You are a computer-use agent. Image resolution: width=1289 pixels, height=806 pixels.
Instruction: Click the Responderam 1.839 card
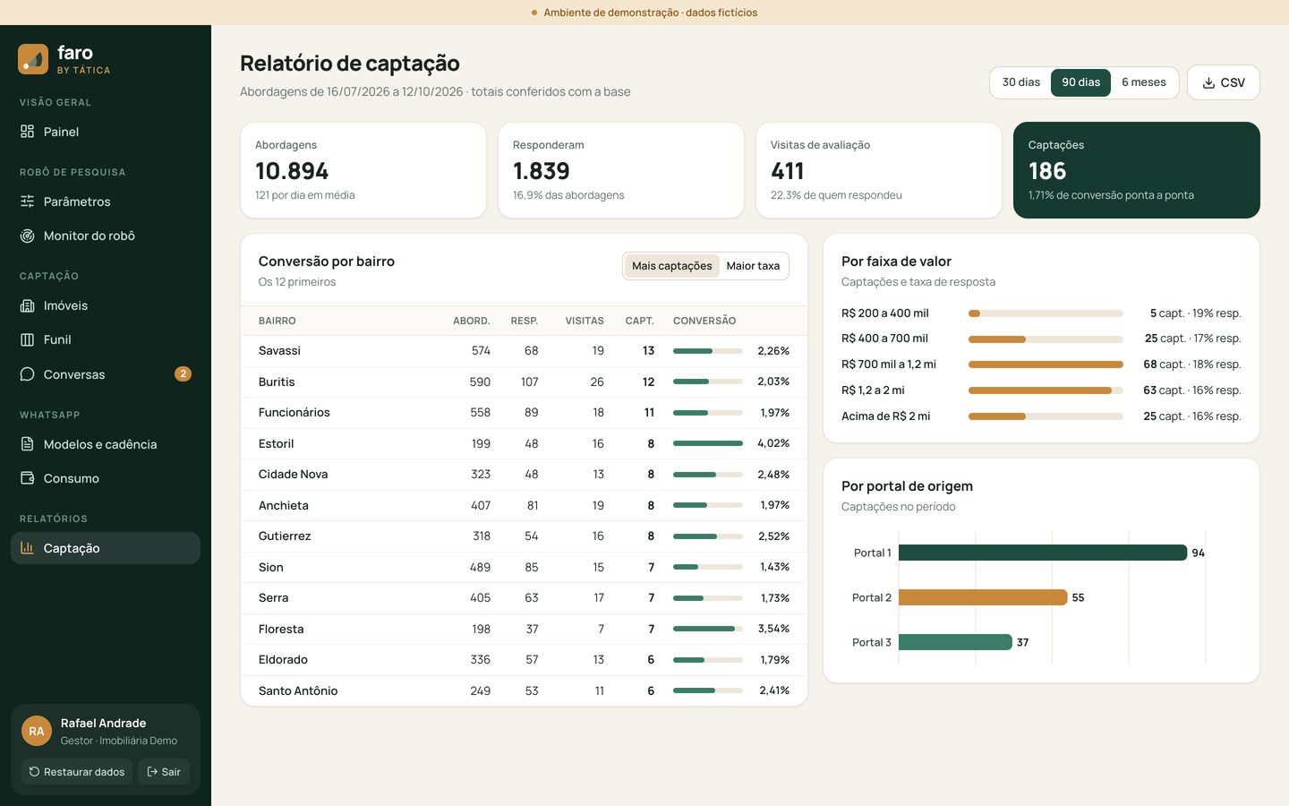point(621,170)
